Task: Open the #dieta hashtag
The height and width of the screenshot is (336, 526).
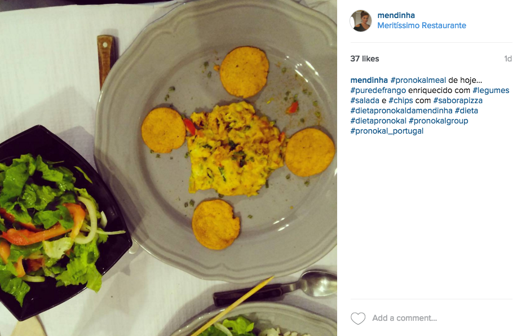Action: click(466, 110)
